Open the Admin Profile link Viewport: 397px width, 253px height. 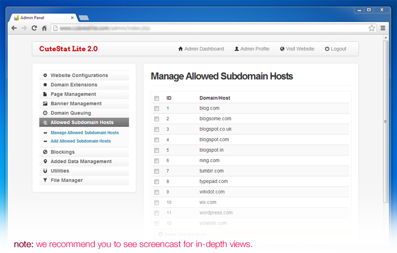[252, 49]
